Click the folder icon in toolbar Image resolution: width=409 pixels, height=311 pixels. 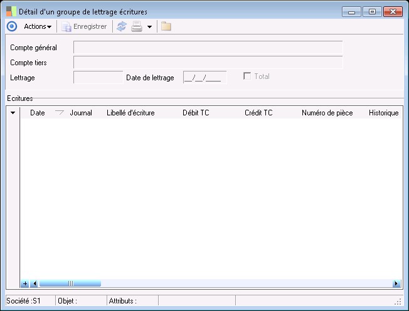(x=166, y=26)
